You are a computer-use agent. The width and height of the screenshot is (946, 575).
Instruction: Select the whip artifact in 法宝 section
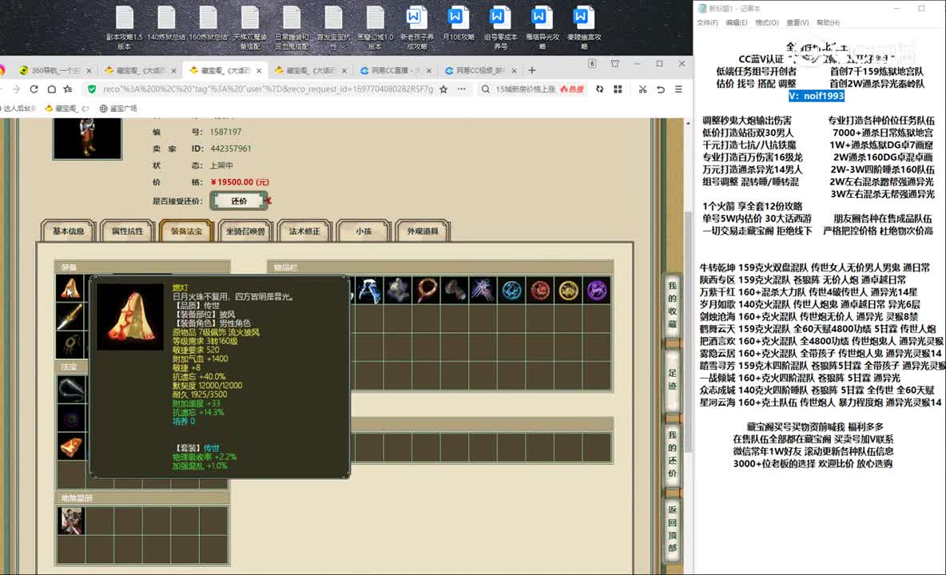pyautogui.click(x=71, y=390)
